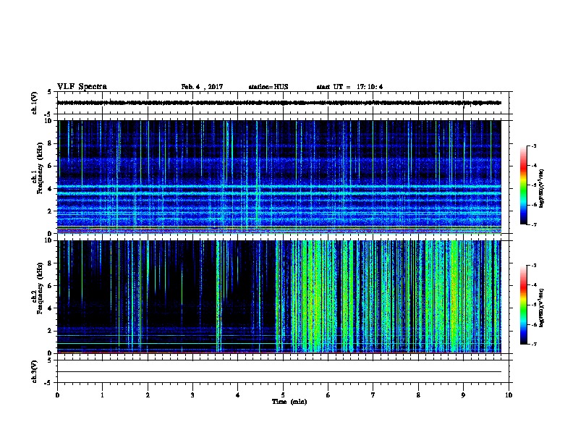Click the "Time (min)" axis label
Image resolution: width=573 pixels, height=443 pixels.
point(289,402)
